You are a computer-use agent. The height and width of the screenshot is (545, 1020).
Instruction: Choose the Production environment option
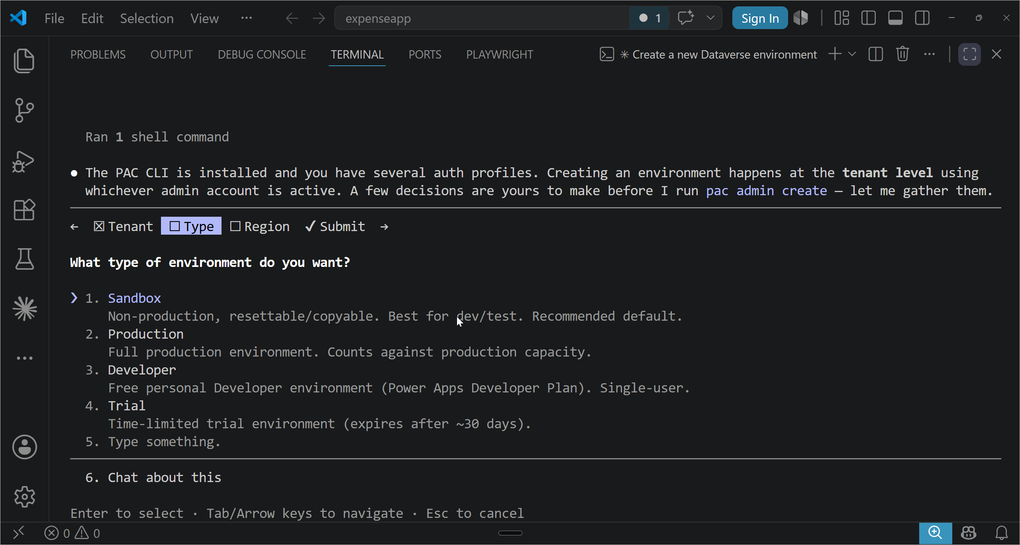146,334
